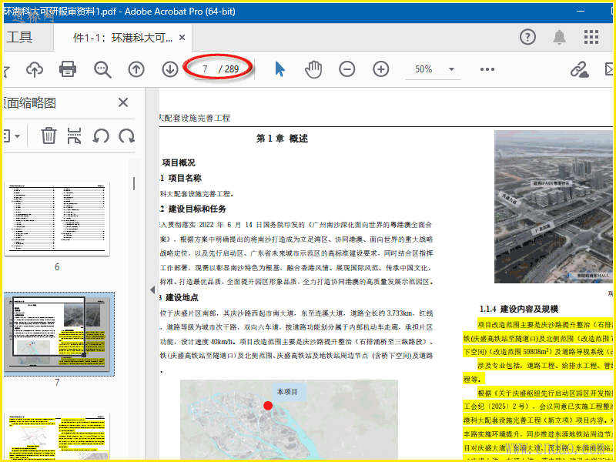Select the page 6 thumbnail
The image size is (616, 462).
click(x=57, y=219)
